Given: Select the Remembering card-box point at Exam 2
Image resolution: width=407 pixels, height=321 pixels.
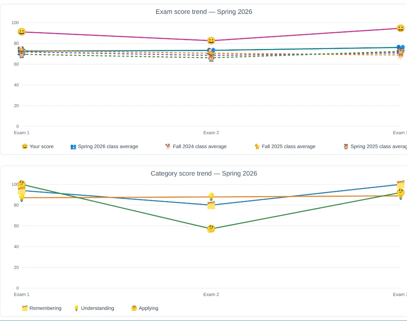Looking at the screenshot, I should coord(211,205).
